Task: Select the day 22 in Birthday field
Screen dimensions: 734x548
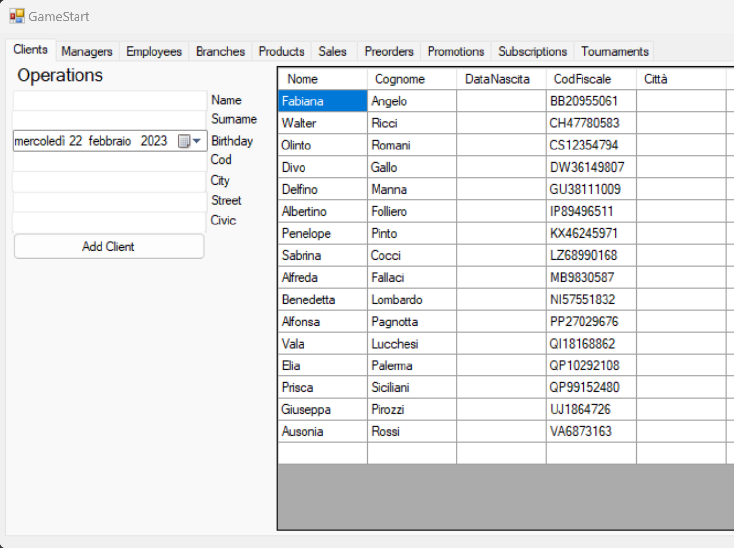Action: coord(76,141)
